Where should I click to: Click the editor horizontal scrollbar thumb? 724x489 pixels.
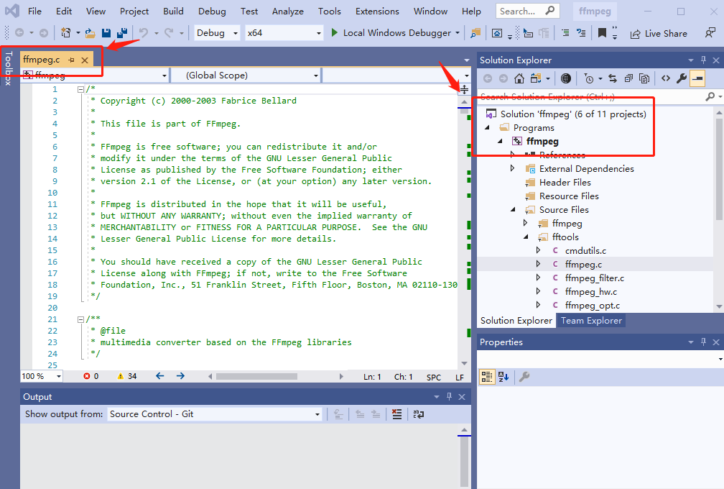point(256,376)
